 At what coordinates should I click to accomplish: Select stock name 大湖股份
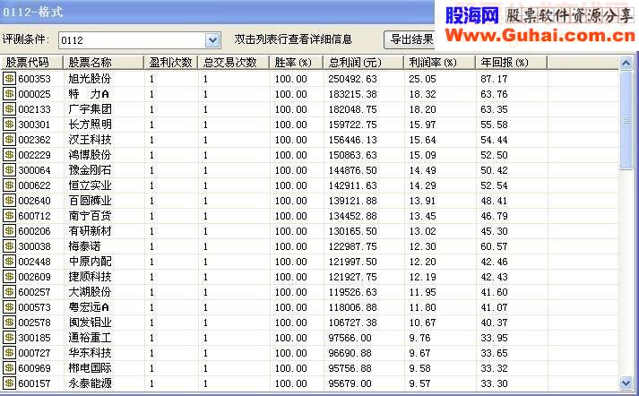click(90, 292)
